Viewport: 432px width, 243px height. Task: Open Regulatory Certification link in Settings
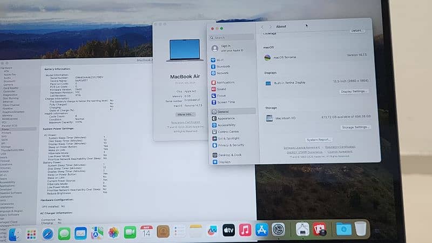click(340, 147)
